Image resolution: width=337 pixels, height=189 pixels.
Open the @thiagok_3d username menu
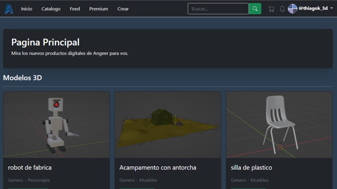click(x=313, y=8)
